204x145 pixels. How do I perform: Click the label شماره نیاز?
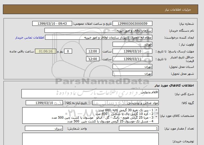click(x=187, y=24)
